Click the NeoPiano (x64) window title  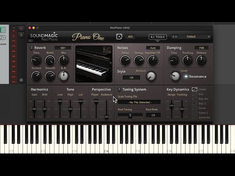coord(120,28)
